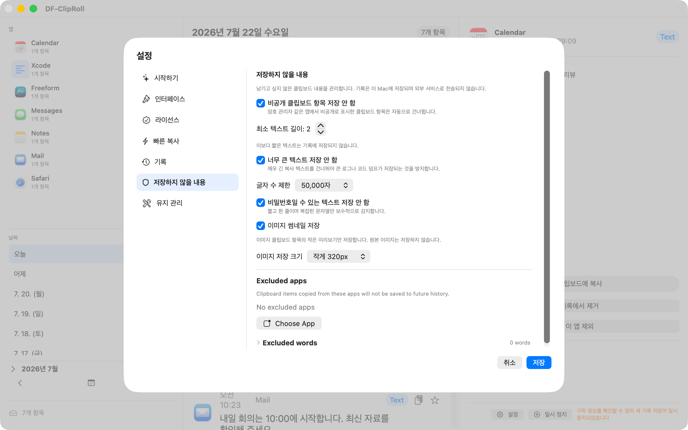Image resolution: width=688 pixels, height=430 pixels.
Task: Click the Calendar icon in the detail panel header
Action: coord(478,33)
